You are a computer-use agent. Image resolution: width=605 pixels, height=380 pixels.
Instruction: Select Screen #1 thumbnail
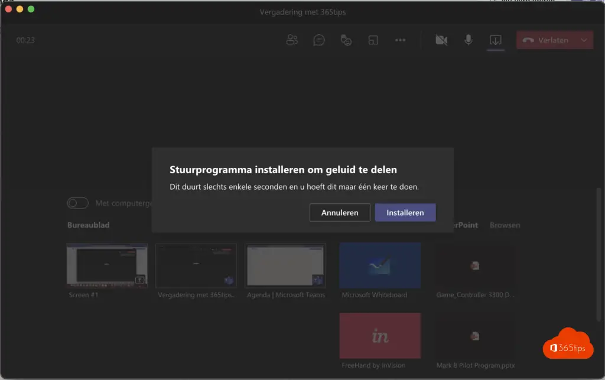pyautogui.click(x=107, y=265)
